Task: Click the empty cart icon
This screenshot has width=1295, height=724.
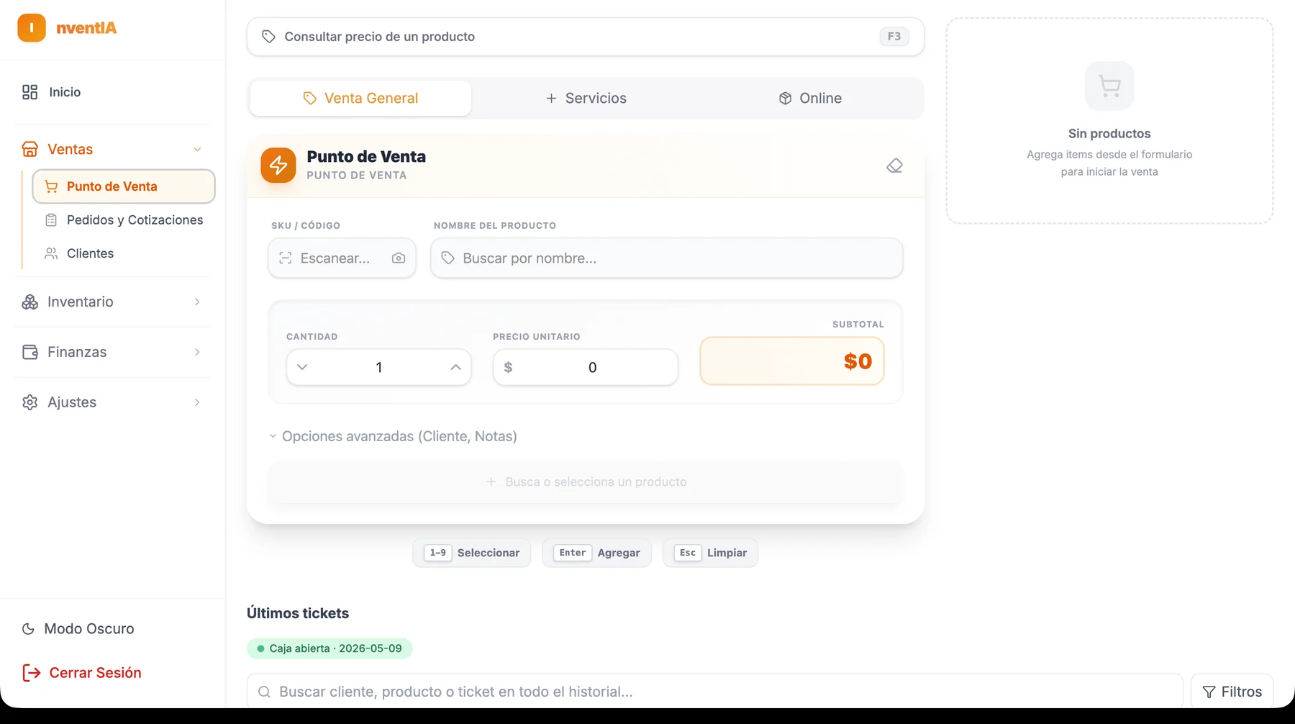Action: click(1109, 86)
